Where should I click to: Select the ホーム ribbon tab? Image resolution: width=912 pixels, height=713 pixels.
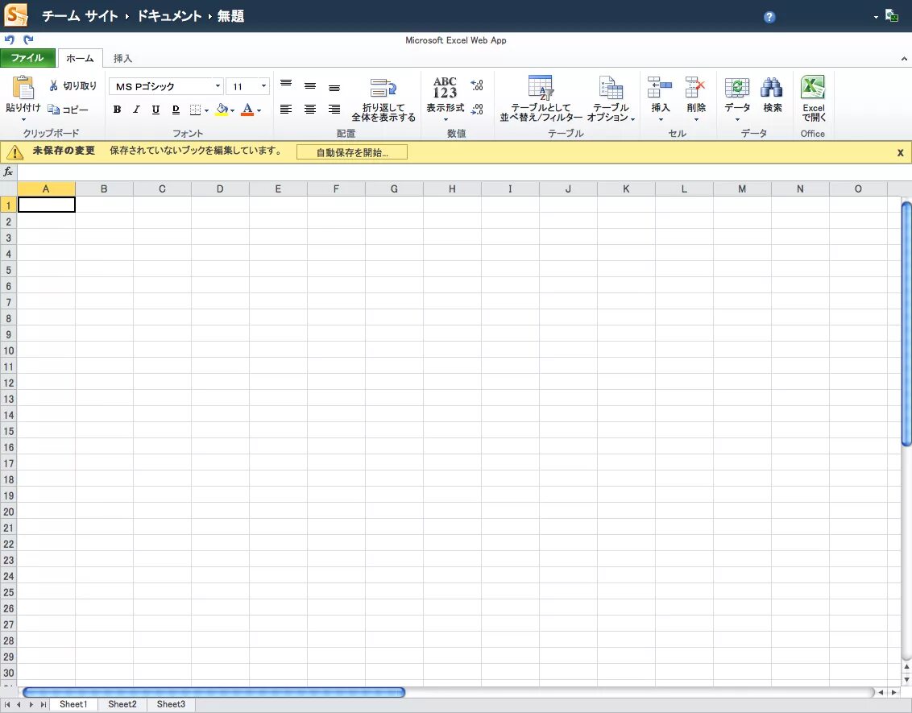pos(81,58)
